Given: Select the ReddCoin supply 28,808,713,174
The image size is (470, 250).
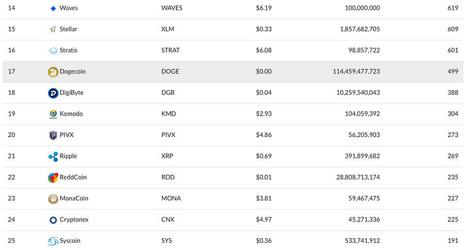Looking at the screenshot, I should (x=358, y=177).
